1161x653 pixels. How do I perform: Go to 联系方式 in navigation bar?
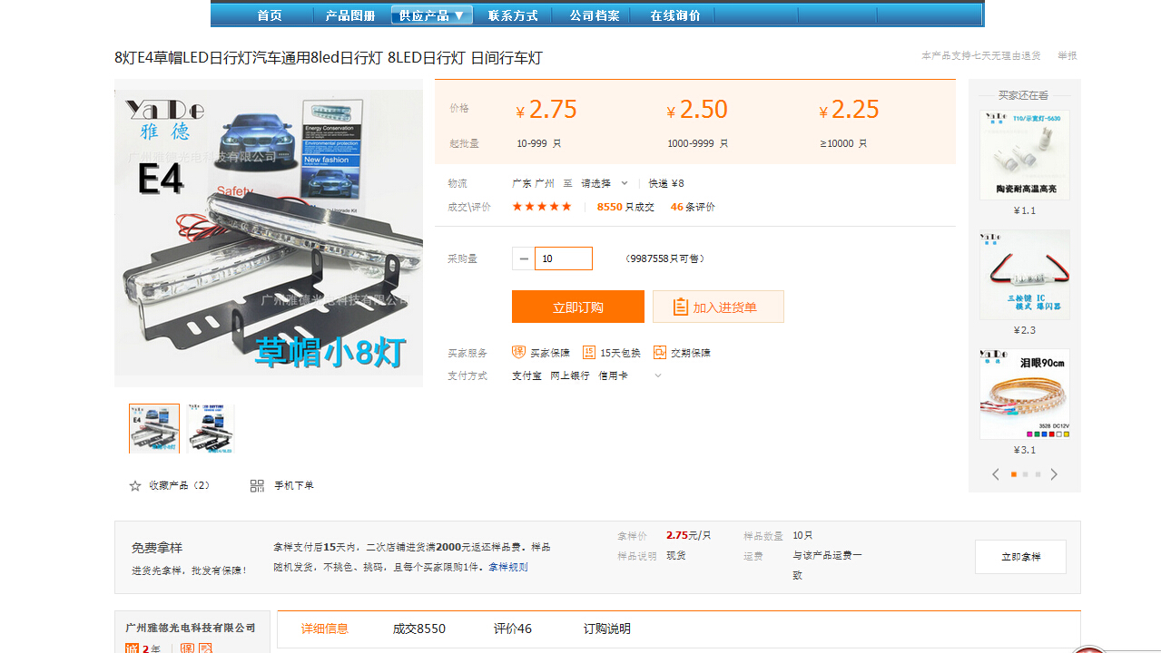click(513, 15)
